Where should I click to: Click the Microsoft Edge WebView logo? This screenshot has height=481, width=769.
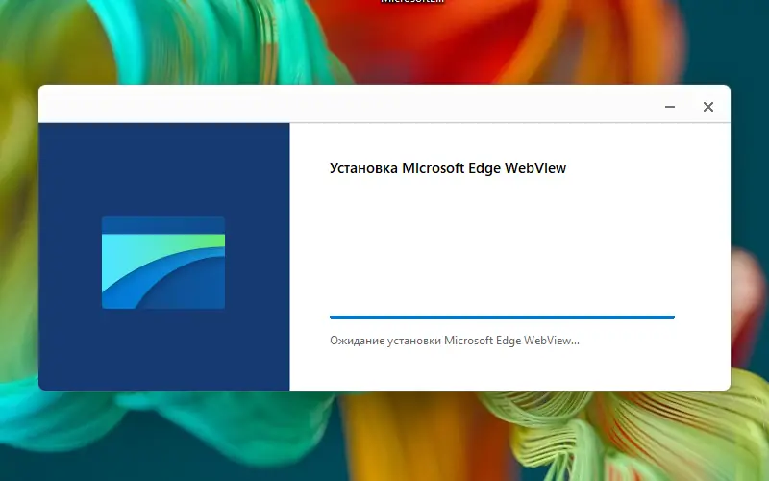tap(163, 263)
